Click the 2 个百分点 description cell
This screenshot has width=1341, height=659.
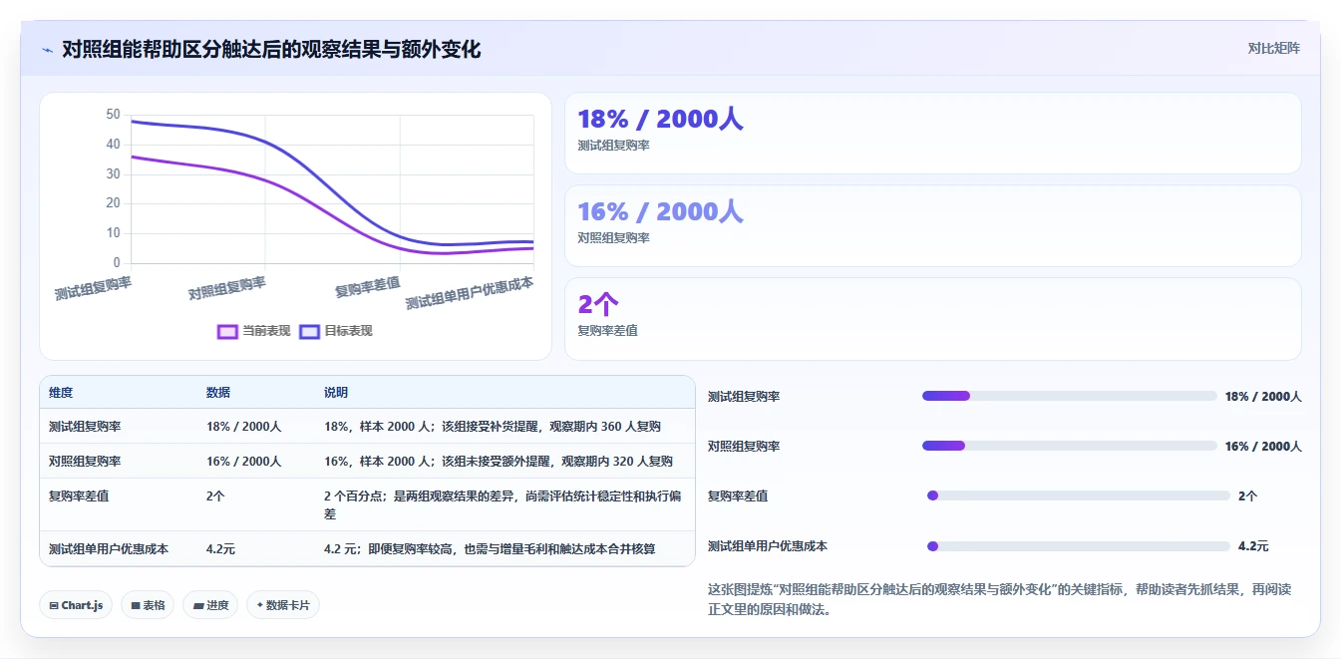pos(503,504)
